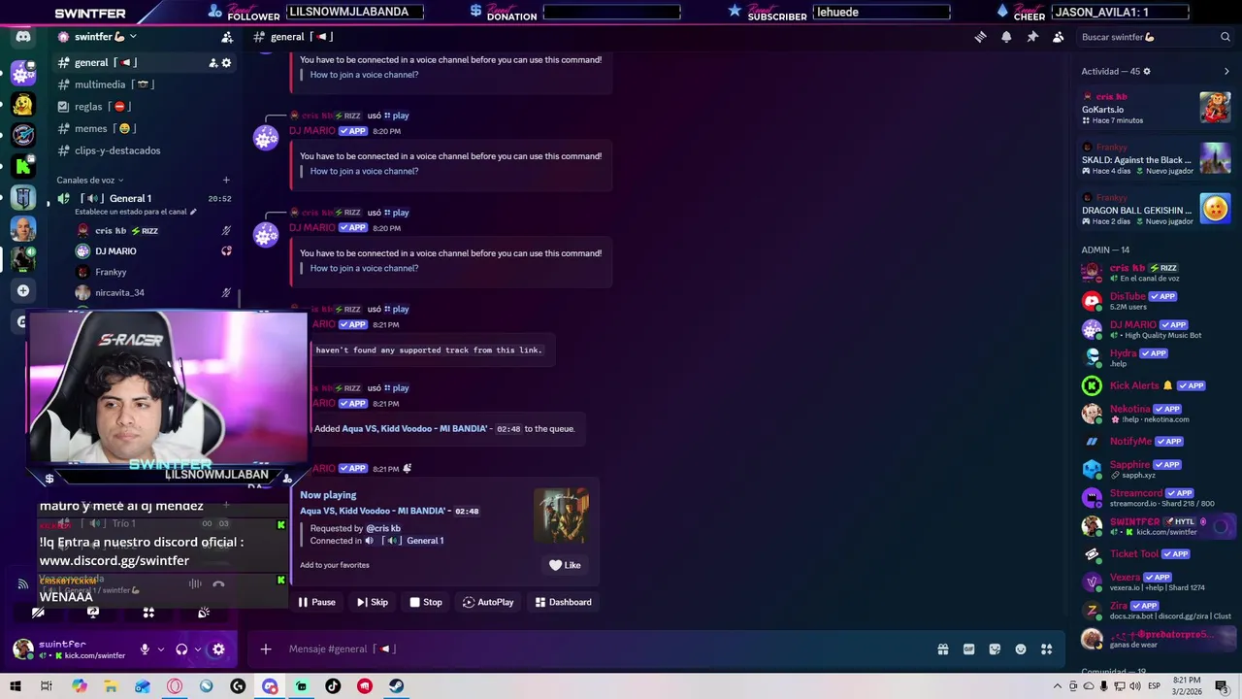Open general channel settings gear
Screen dimensions: 1242x699
[227, 63]
